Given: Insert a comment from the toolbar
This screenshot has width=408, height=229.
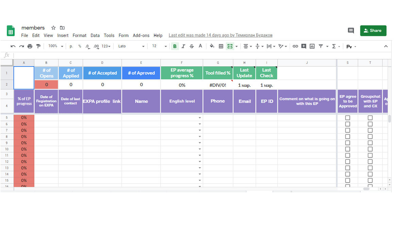Looking at the screenshot, I should [x=304, y=46].
